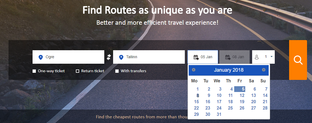Go to next month in calendar

(x=264, y=70)
